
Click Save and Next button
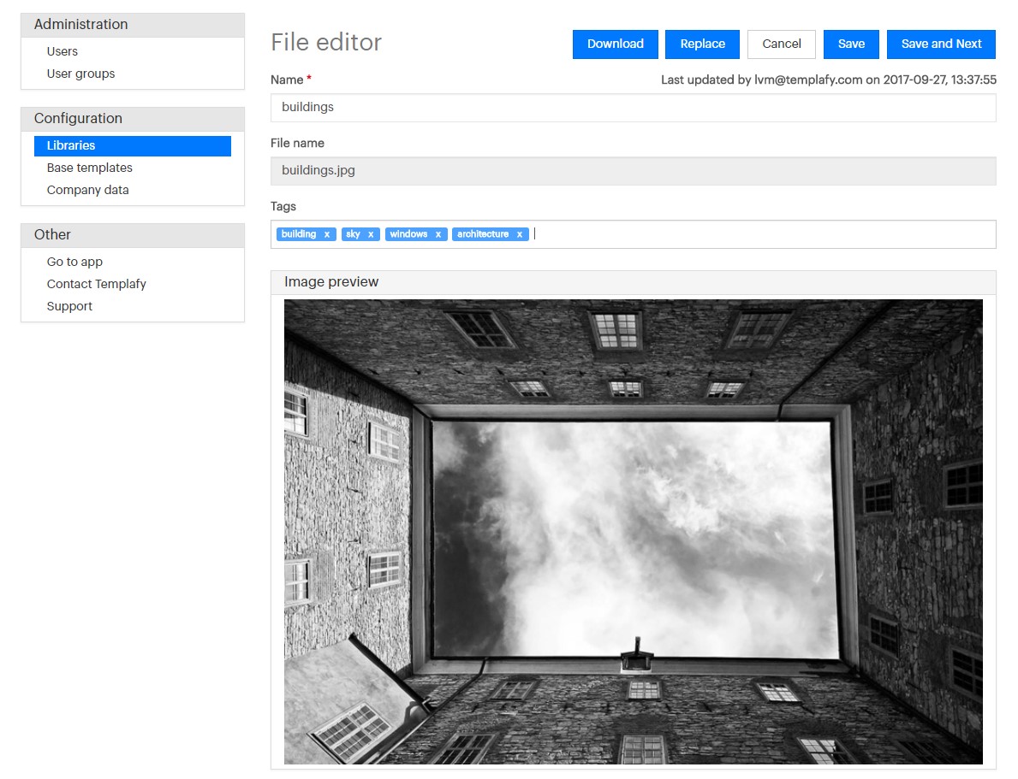click(942, 44)
